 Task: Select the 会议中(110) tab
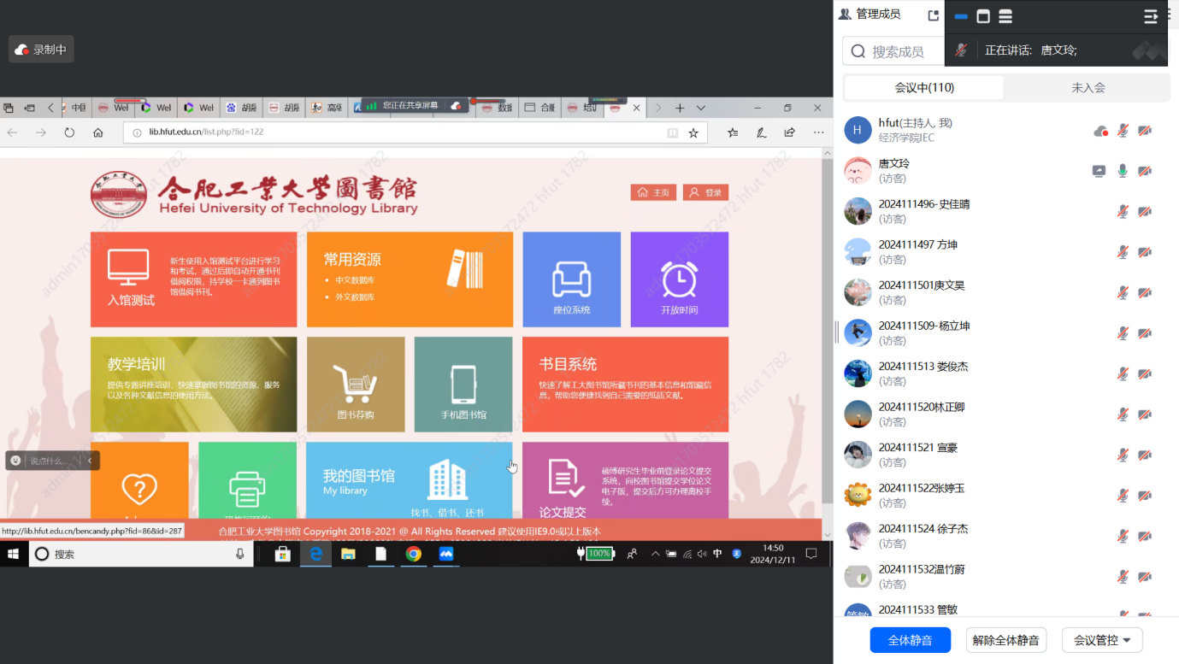click(924, 87)
